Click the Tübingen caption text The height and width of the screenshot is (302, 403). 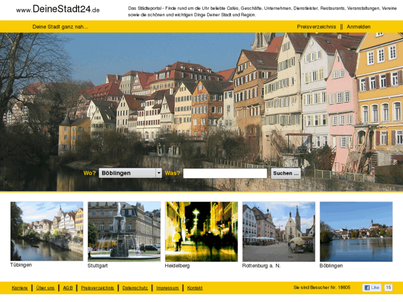point(21,265)
